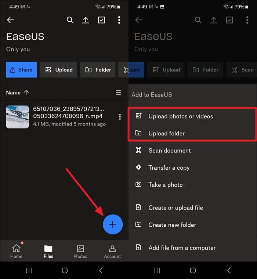Viewport: 257px width, 279px height.
Task: Enable multi-select with the checkbox icon in left top bar
Action: pyautogui.click(x=102, y=20)
